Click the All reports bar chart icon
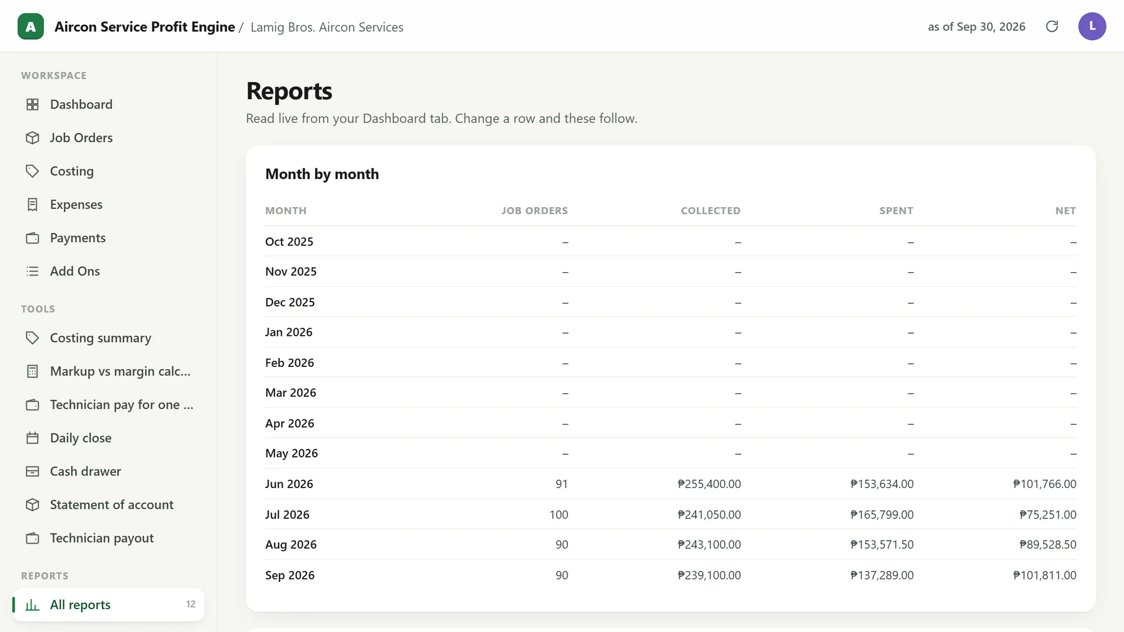1124x632 pixels. 33,604
